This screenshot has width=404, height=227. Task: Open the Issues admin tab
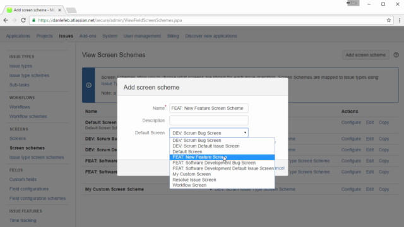tap(66, 36)
